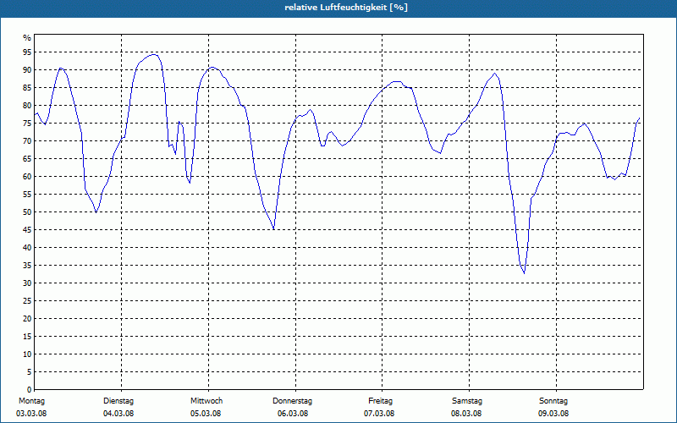This screenshot has width=677, height=423.
Task: Click the 65 value on the y-axis
Action: (x=27, y=159)
